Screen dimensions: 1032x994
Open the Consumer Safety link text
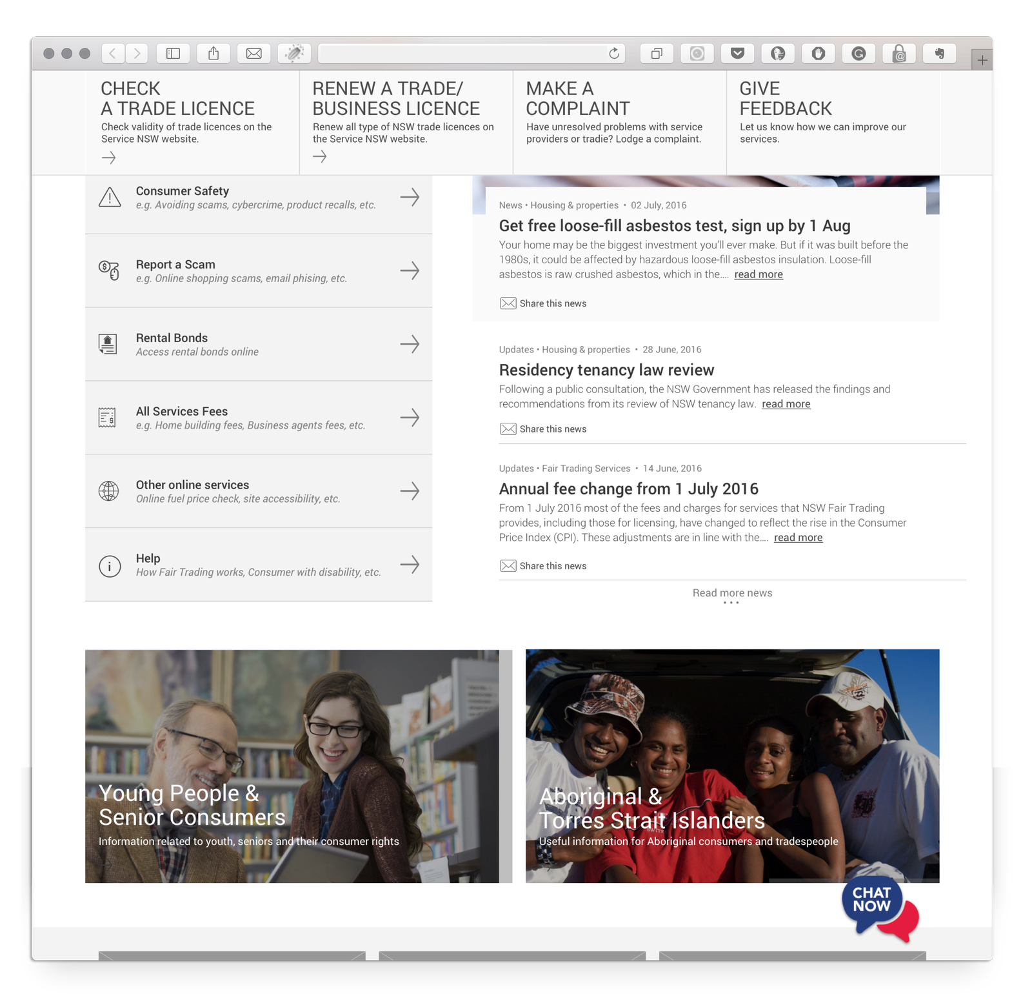(183, 191)
